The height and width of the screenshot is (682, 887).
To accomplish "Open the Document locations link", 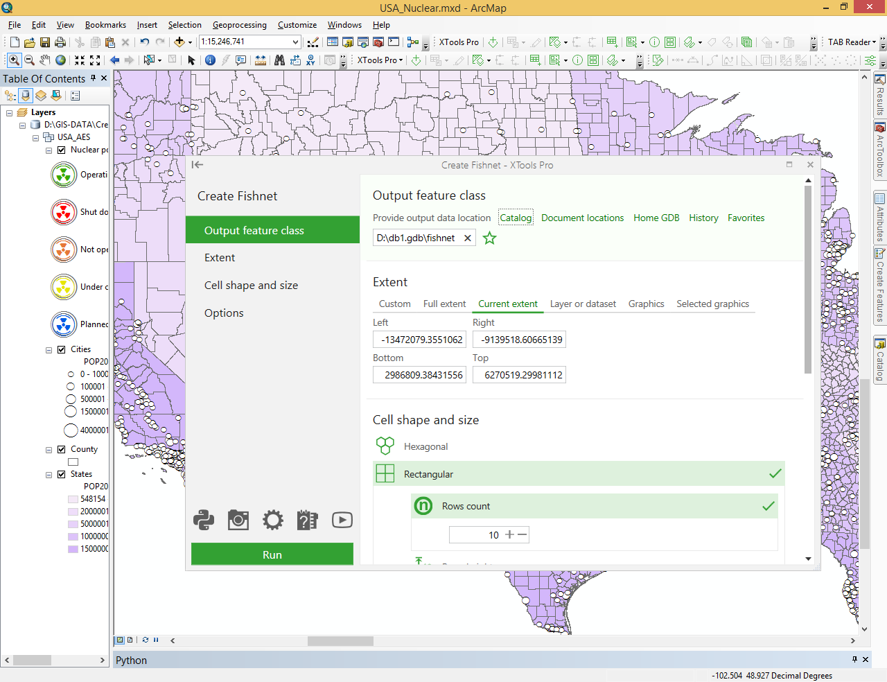I will click(582, 218).
